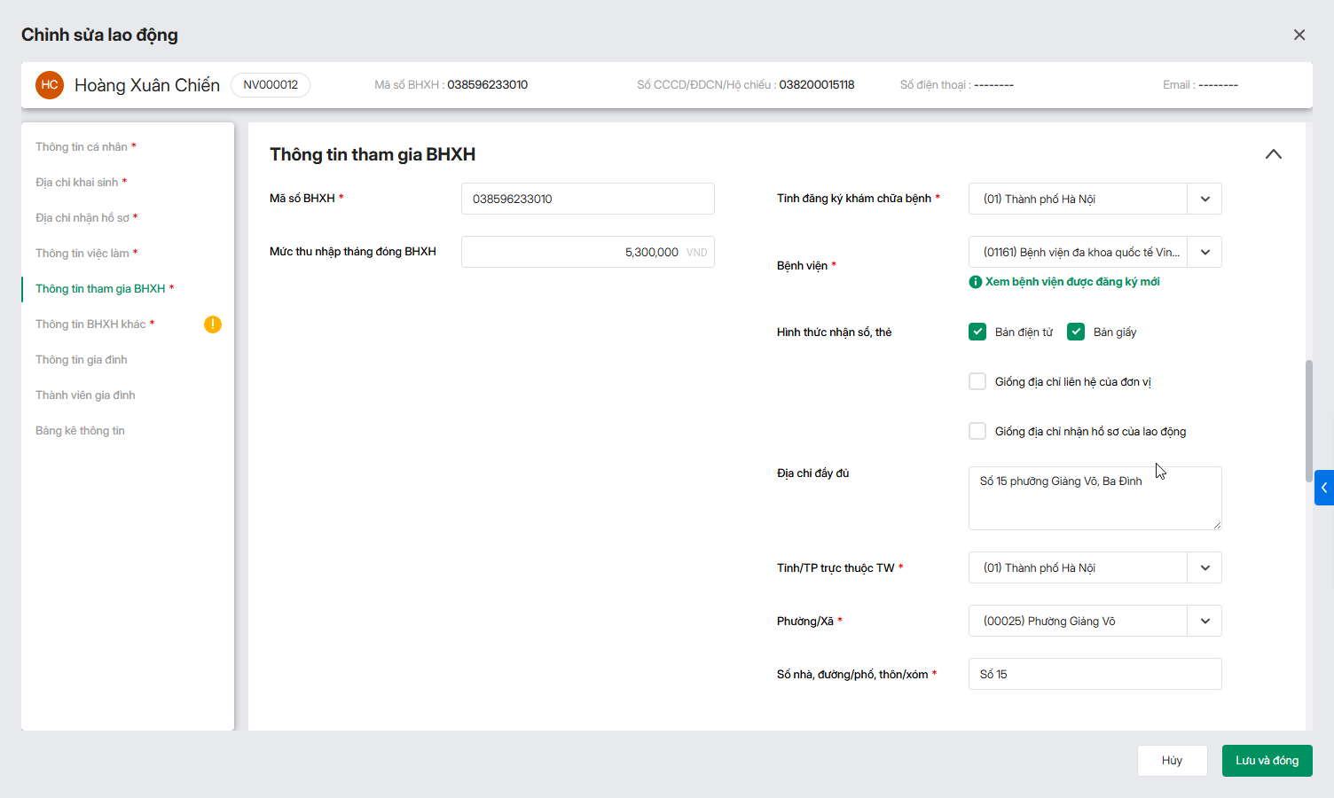Image resolution: width=1334 pixels, height=798 pixels.
Task: Collapse the Thông tin tham gia BHXH section
Action: tap(1273, 154)
